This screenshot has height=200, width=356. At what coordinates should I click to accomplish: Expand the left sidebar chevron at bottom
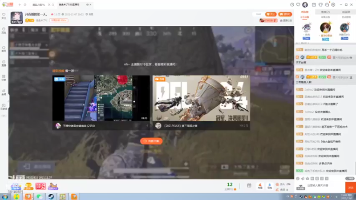pos(4,116)
